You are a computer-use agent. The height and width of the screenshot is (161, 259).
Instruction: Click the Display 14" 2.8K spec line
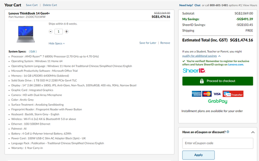[x=74, y=85]
